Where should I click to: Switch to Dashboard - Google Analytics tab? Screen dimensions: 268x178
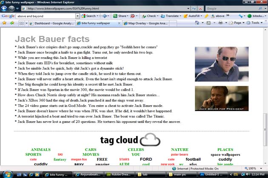(x=50, y=23)
